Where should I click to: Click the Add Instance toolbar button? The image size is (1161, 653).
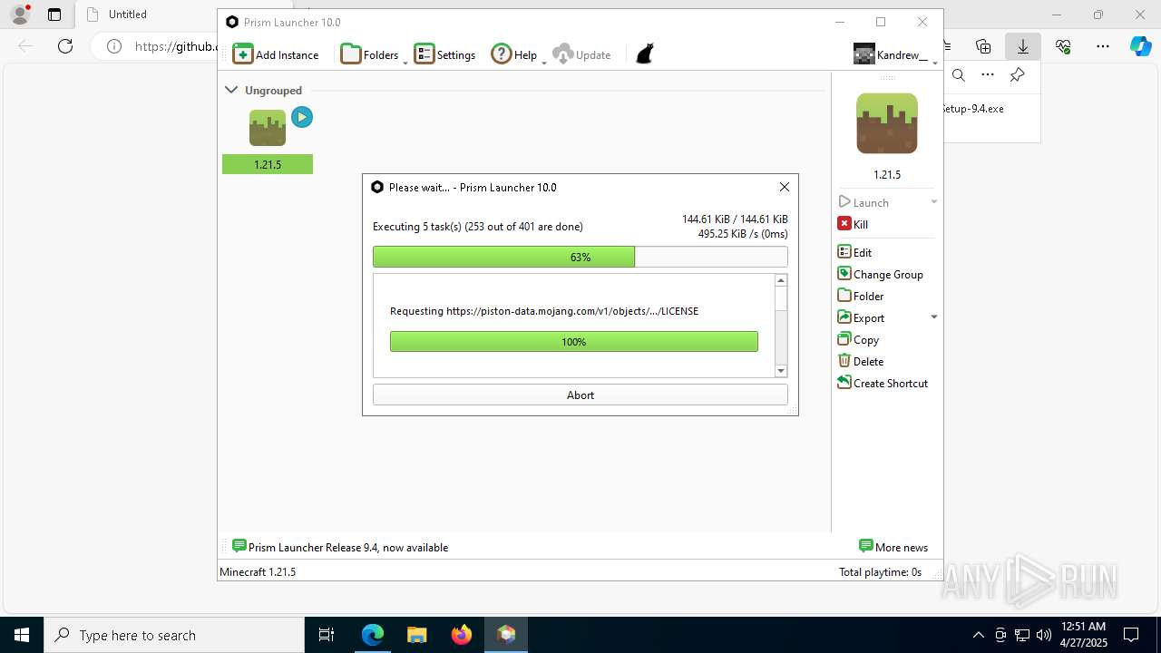tap(276, 54)
